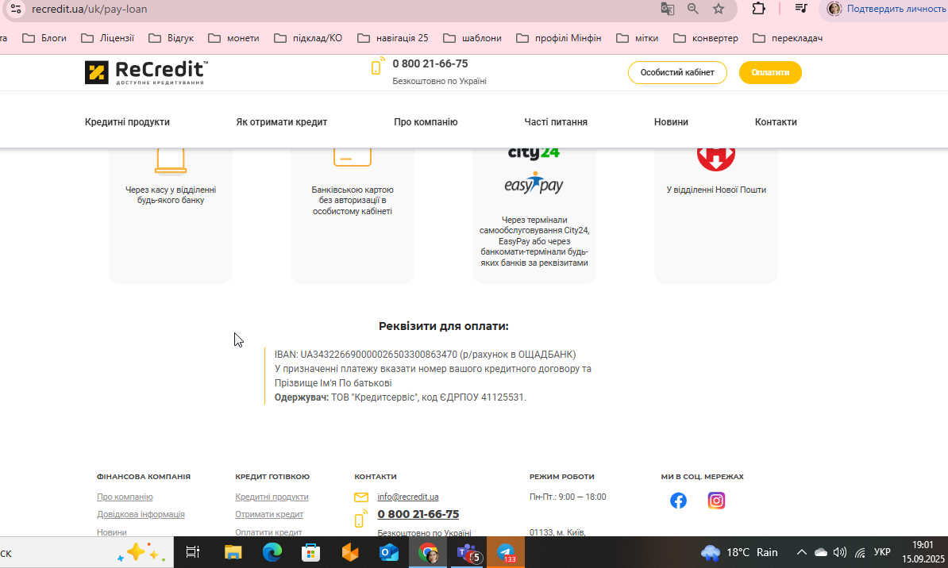Open the Ліцензії bookmarks folder
The image size is (948, 568).
click(108, 38)
